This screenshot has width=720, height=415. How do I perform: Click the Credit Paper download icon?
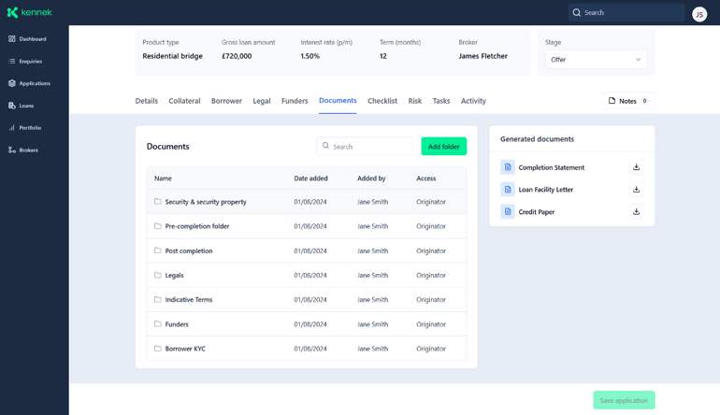pyautogui.click(x=636, y=212)
